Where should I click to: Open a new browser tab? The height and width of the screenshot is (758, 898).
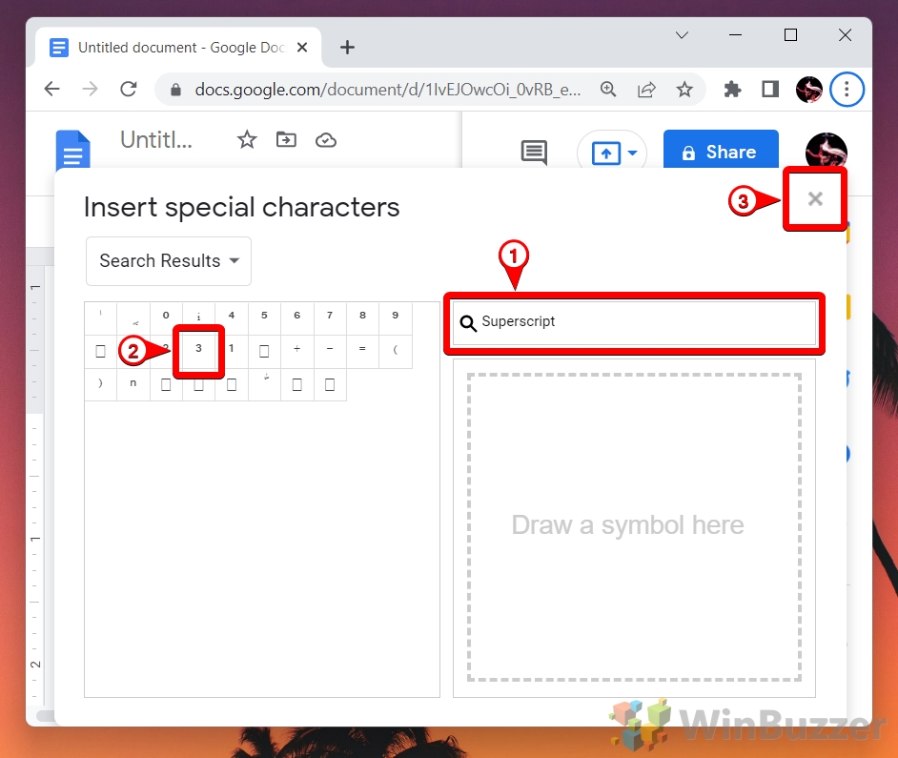click(347, 47)
